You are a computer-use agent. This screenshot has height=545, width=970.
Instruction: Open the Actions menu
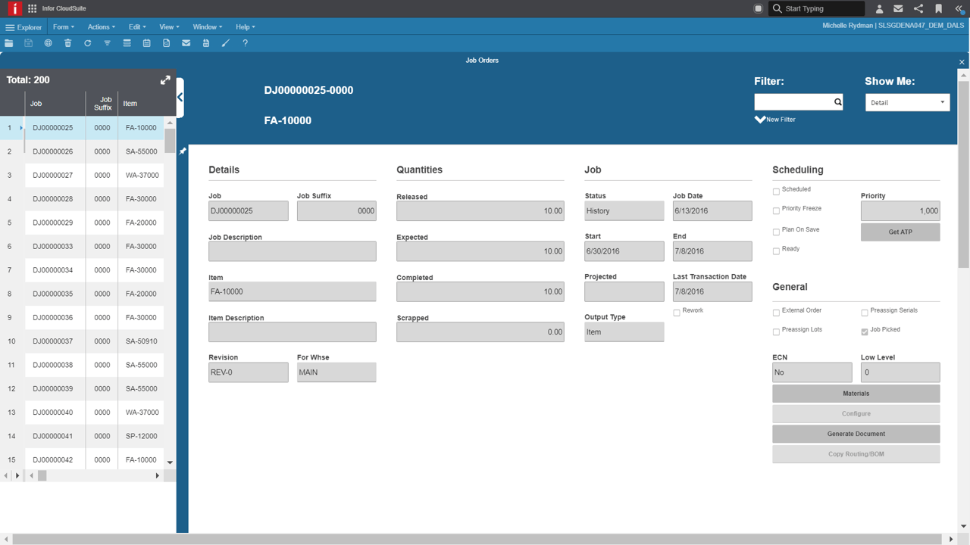[101, 26]
